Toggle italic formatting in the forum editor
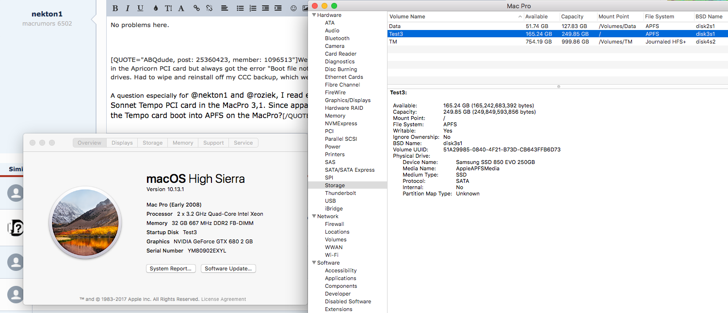 coord(128,8)
